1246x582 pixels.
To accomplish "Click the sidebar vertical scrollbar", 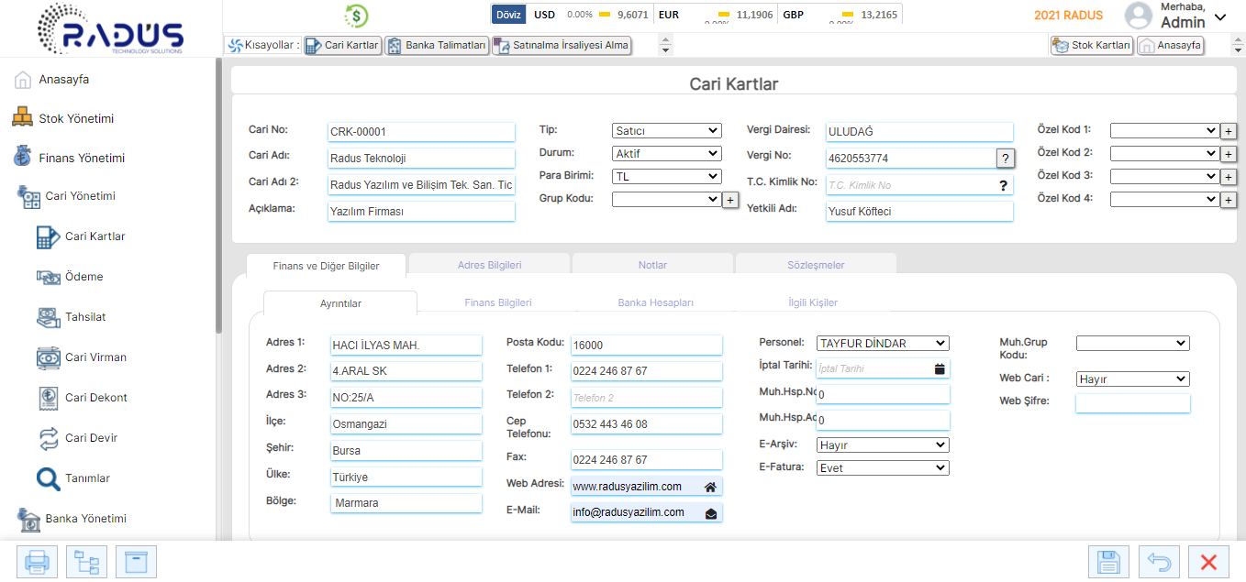I will click(218, 197).
